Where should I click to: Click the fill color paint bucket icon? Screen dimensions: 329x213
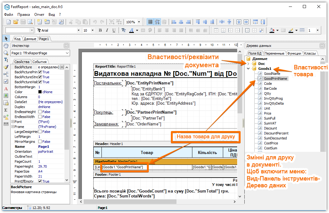tap(272, 30)
